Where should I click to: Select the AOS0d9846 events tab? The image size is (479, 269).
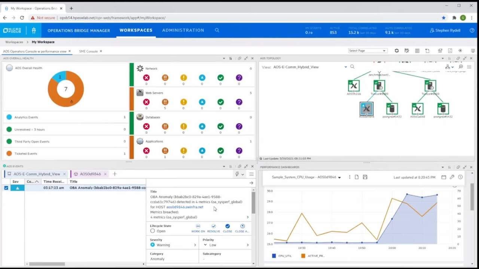tap(90, 174)
